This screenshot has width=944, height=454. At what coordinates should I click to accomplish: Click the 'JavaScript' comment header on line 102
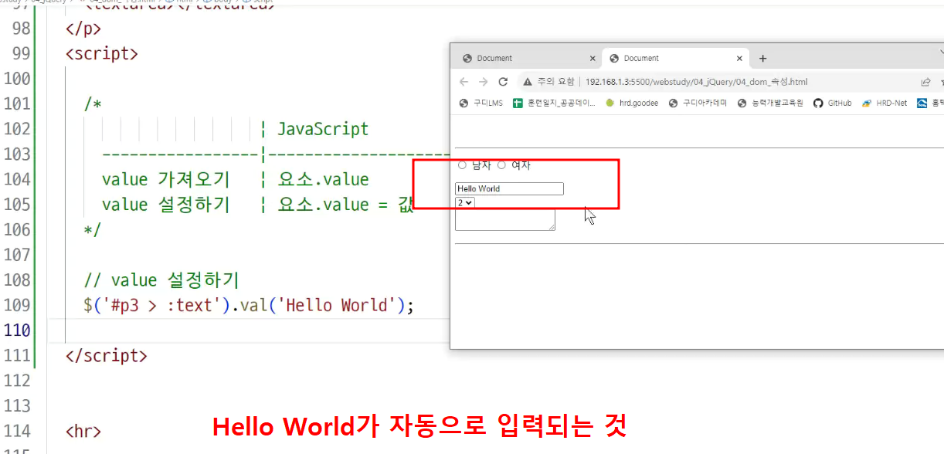click(x=323, y=129)
